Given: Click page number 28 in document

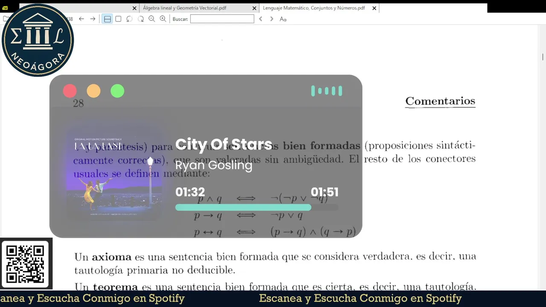Looking at the screenshot, I should [x=78, y=103].
